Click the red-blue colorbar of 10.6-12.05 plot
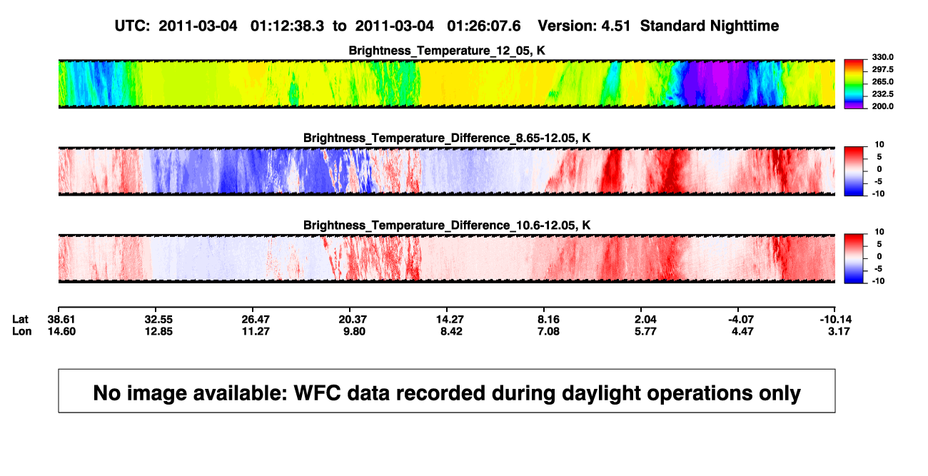The width and height of the screenshot is (928, 476). 854,258
